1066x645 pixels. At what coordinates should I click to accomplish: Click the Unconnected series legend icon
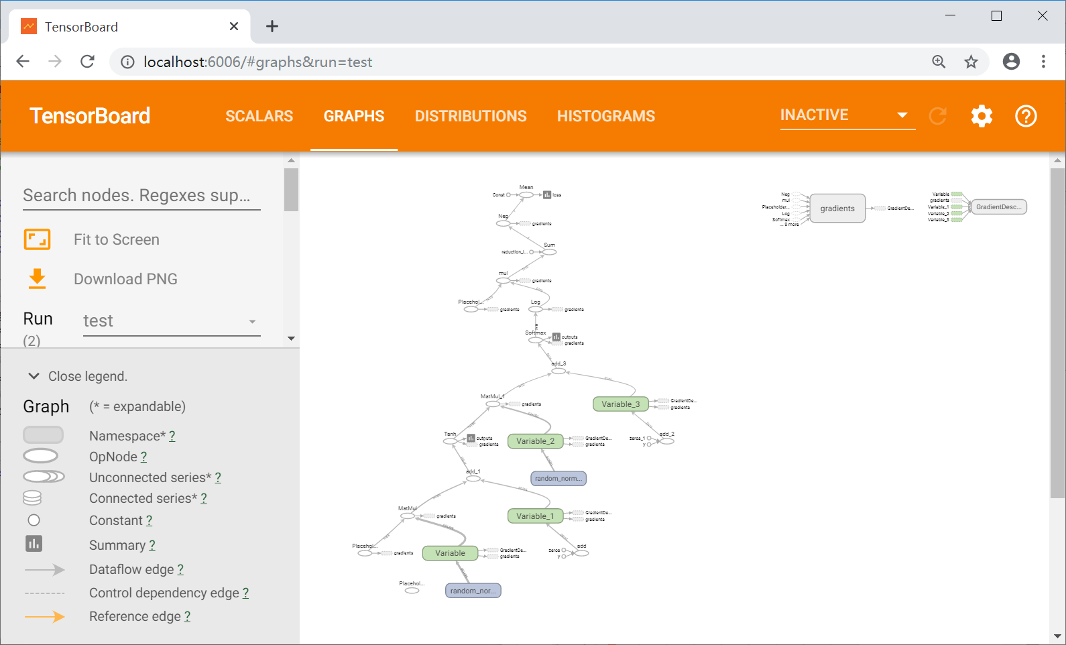click(x=44, y=477)
